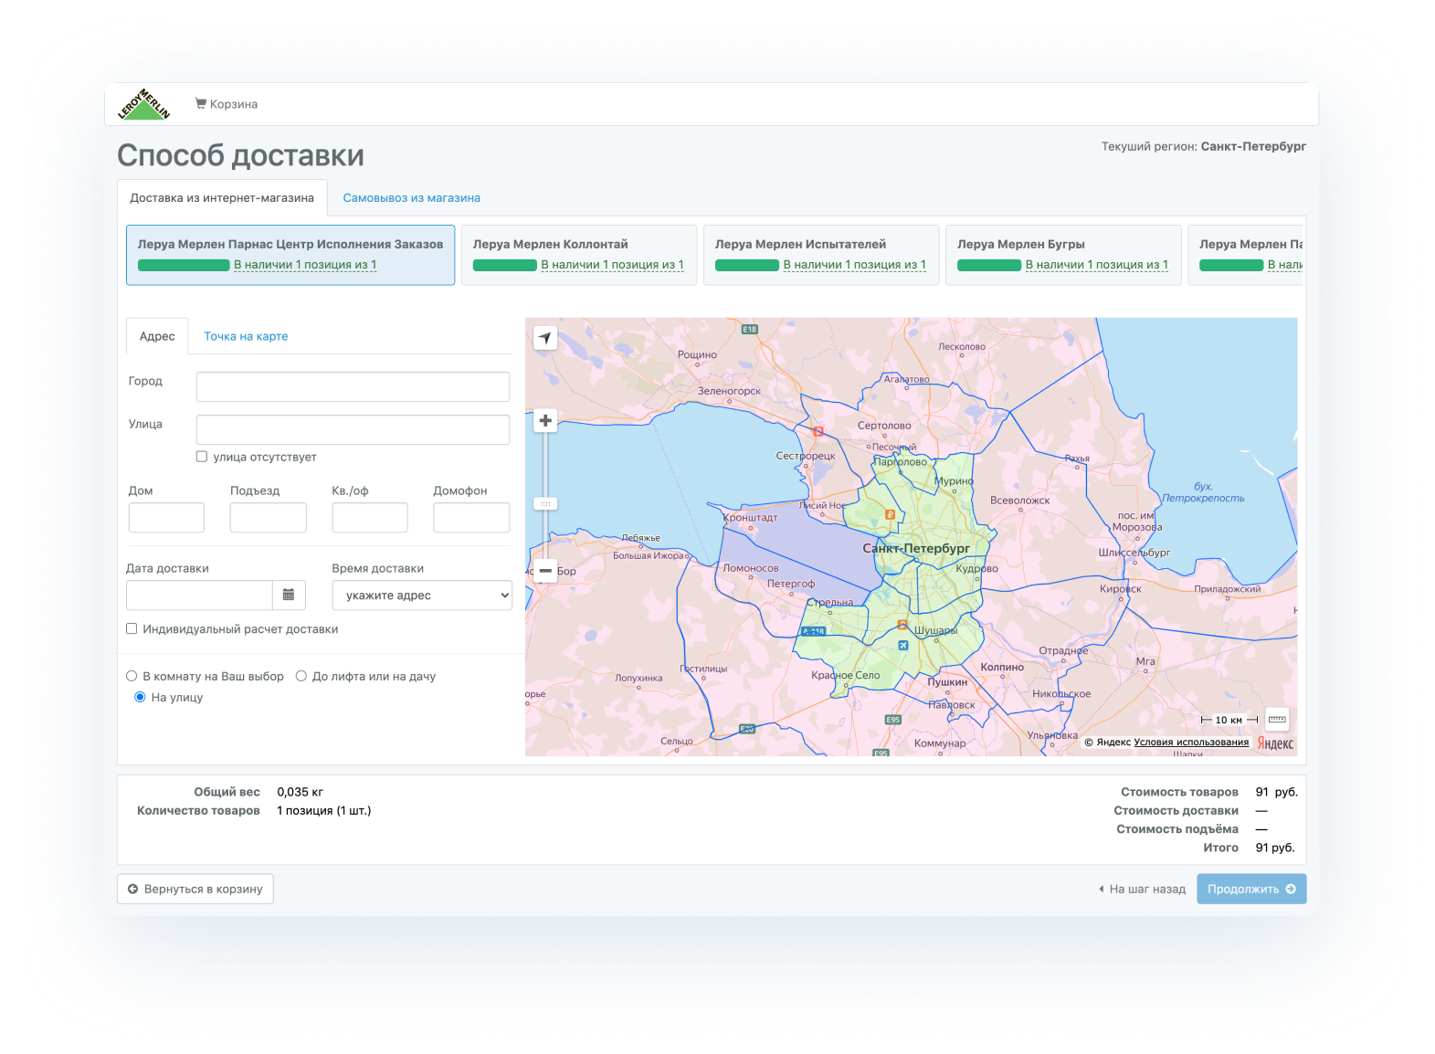Click Всеволожск label on the map
Image resolution: width=1435 pixels, height=1054 pixels.
pyautogui.click(x=1019, y=501)
